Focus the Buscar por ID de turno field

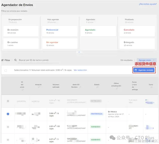pos(38,60)
